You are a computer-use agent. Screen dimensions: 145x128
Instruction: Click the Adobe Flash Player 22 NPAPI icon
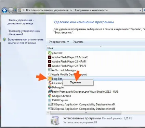click(50, 61)
